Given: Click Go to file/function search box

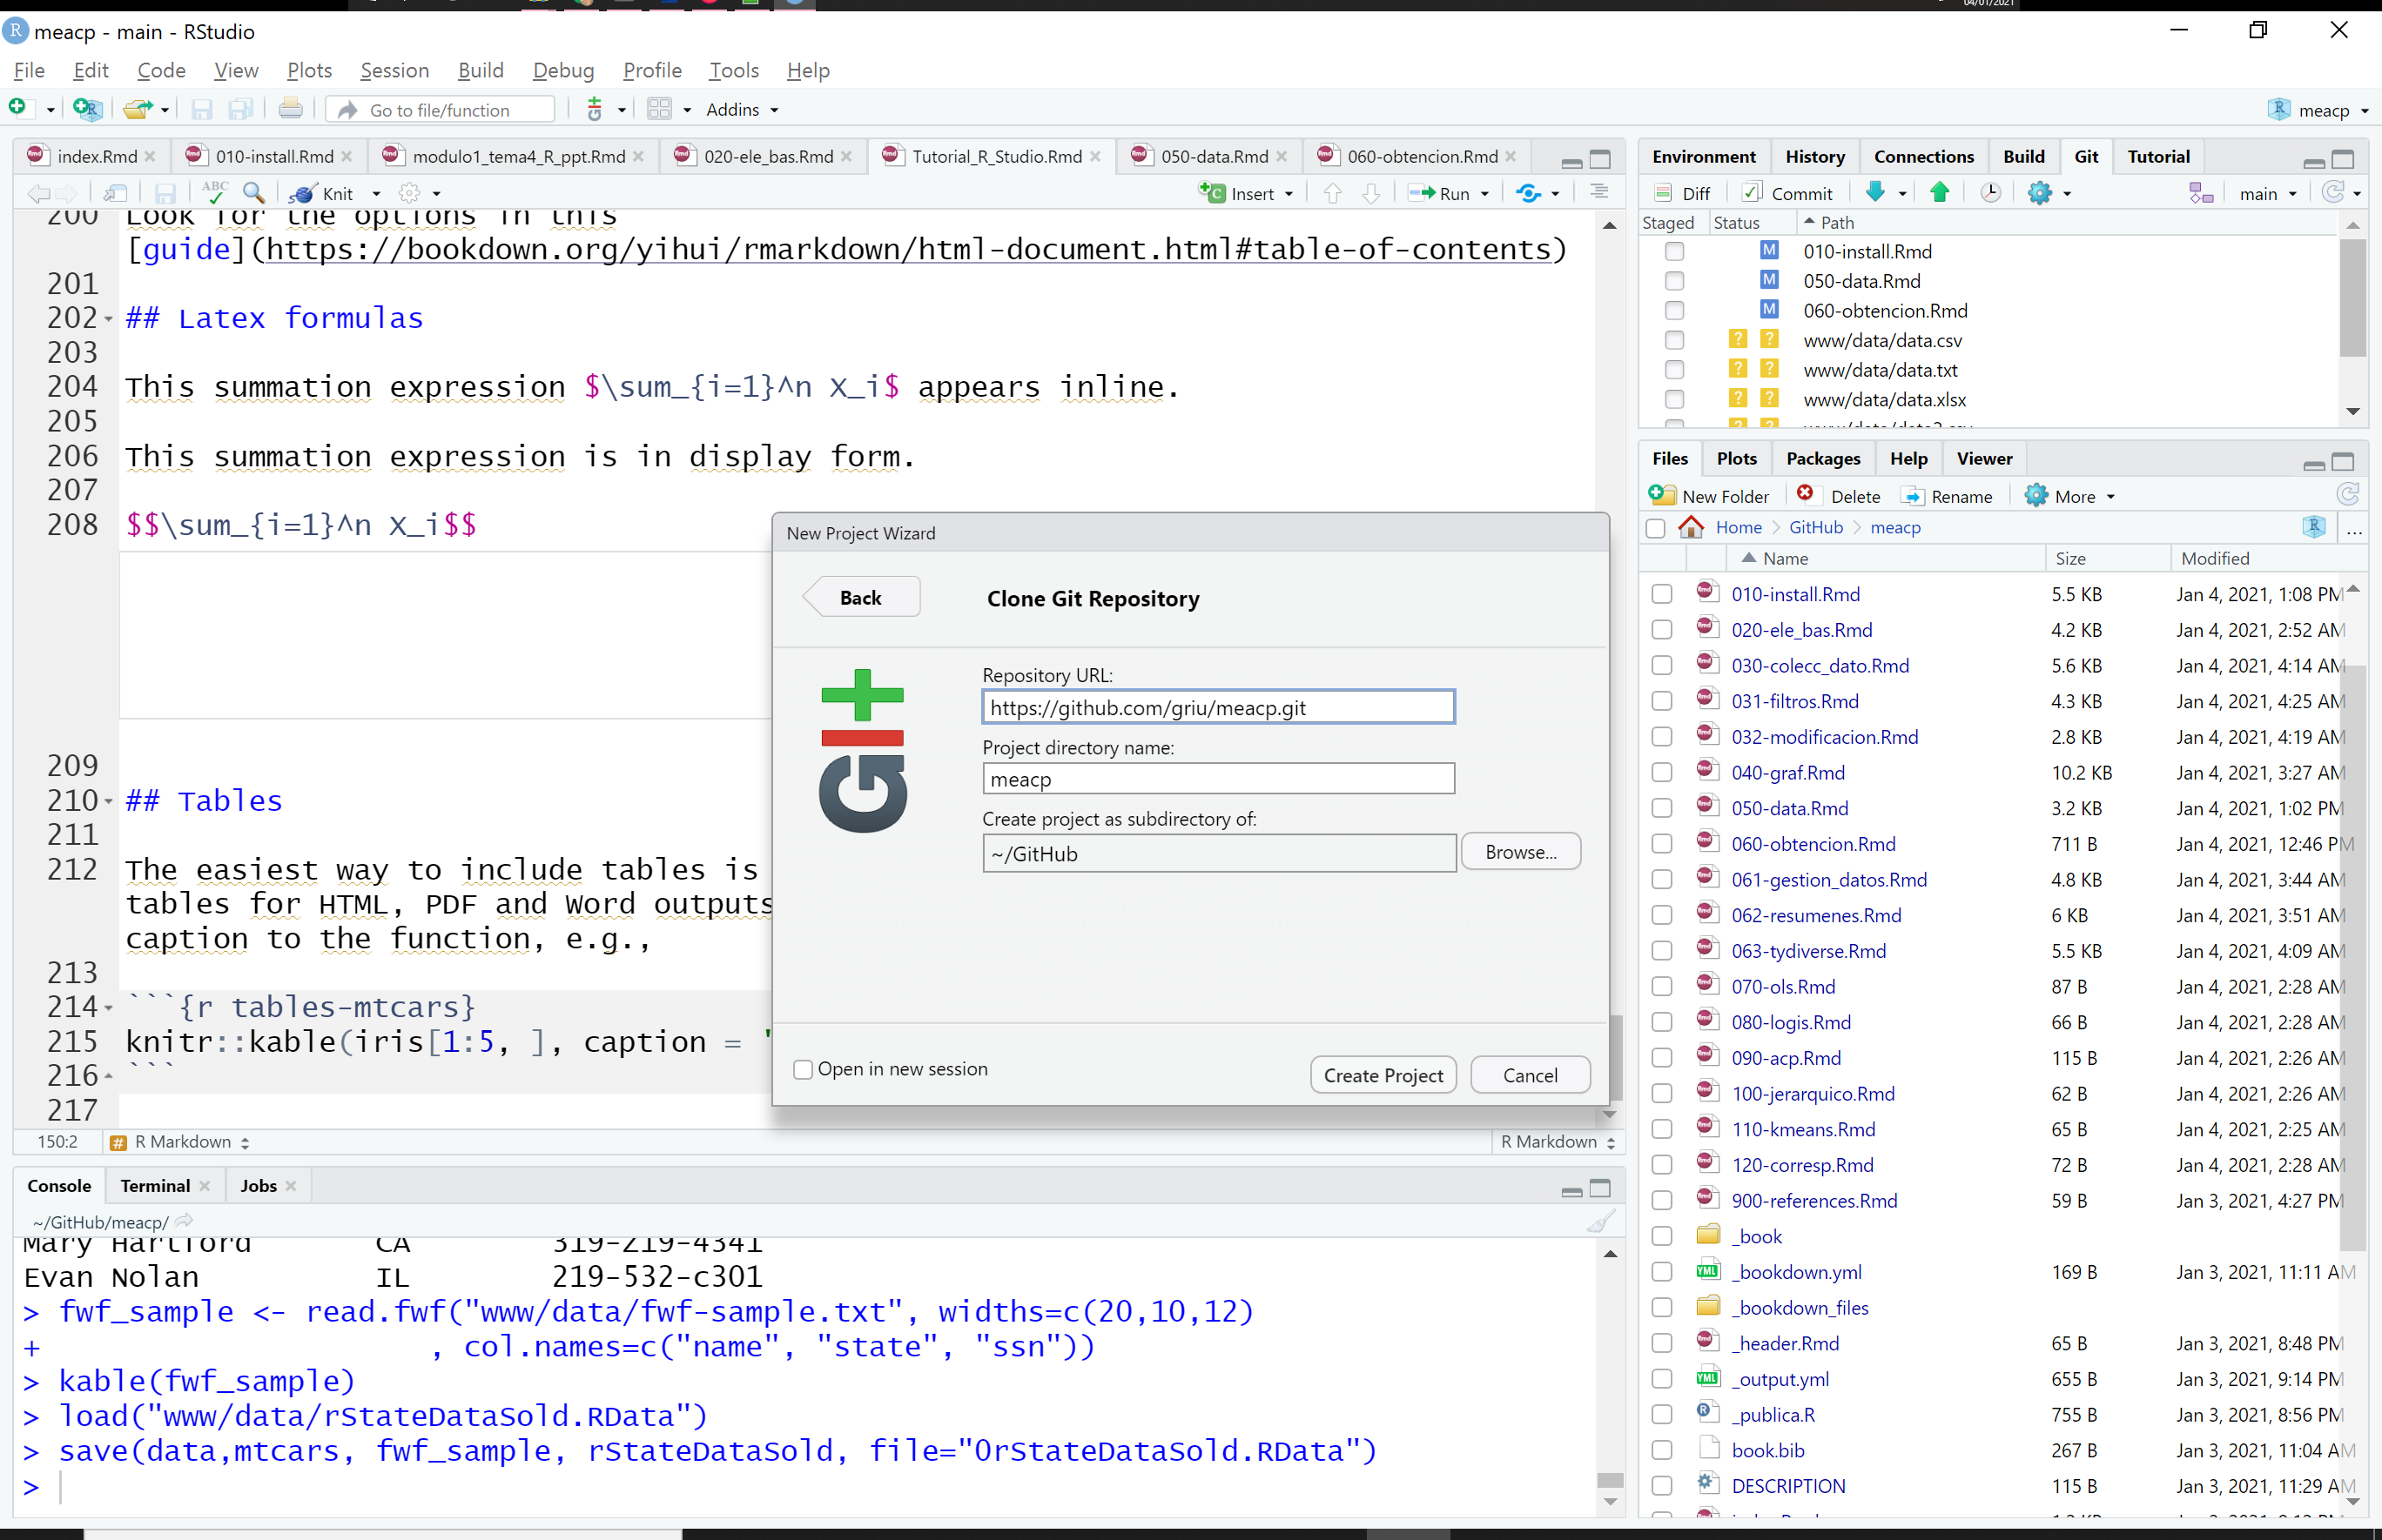Looking at the screenshot, I should click(442, 110).
